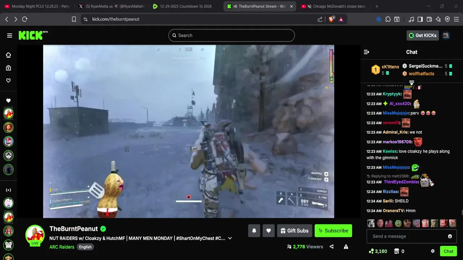Open Brave VPN shield icon

[447, 19]
